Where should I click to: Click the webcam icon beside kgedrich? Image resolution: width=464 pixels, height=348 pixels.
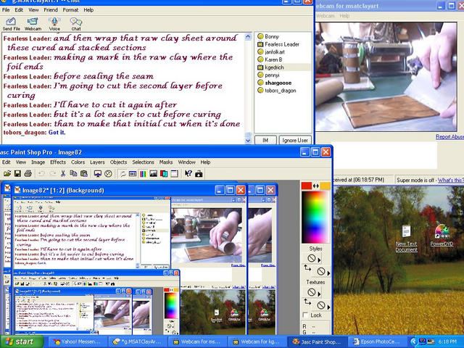point(260,67)
